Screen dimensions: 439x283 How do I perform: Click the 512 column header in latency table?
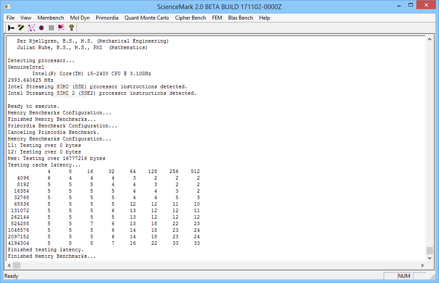pos(195,171)
